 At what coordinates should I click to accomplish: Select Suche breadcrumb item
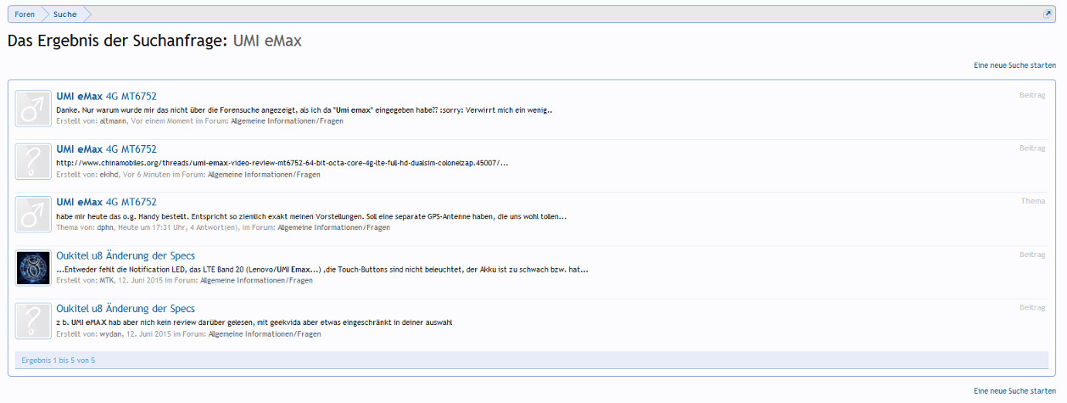coord(65,14)
